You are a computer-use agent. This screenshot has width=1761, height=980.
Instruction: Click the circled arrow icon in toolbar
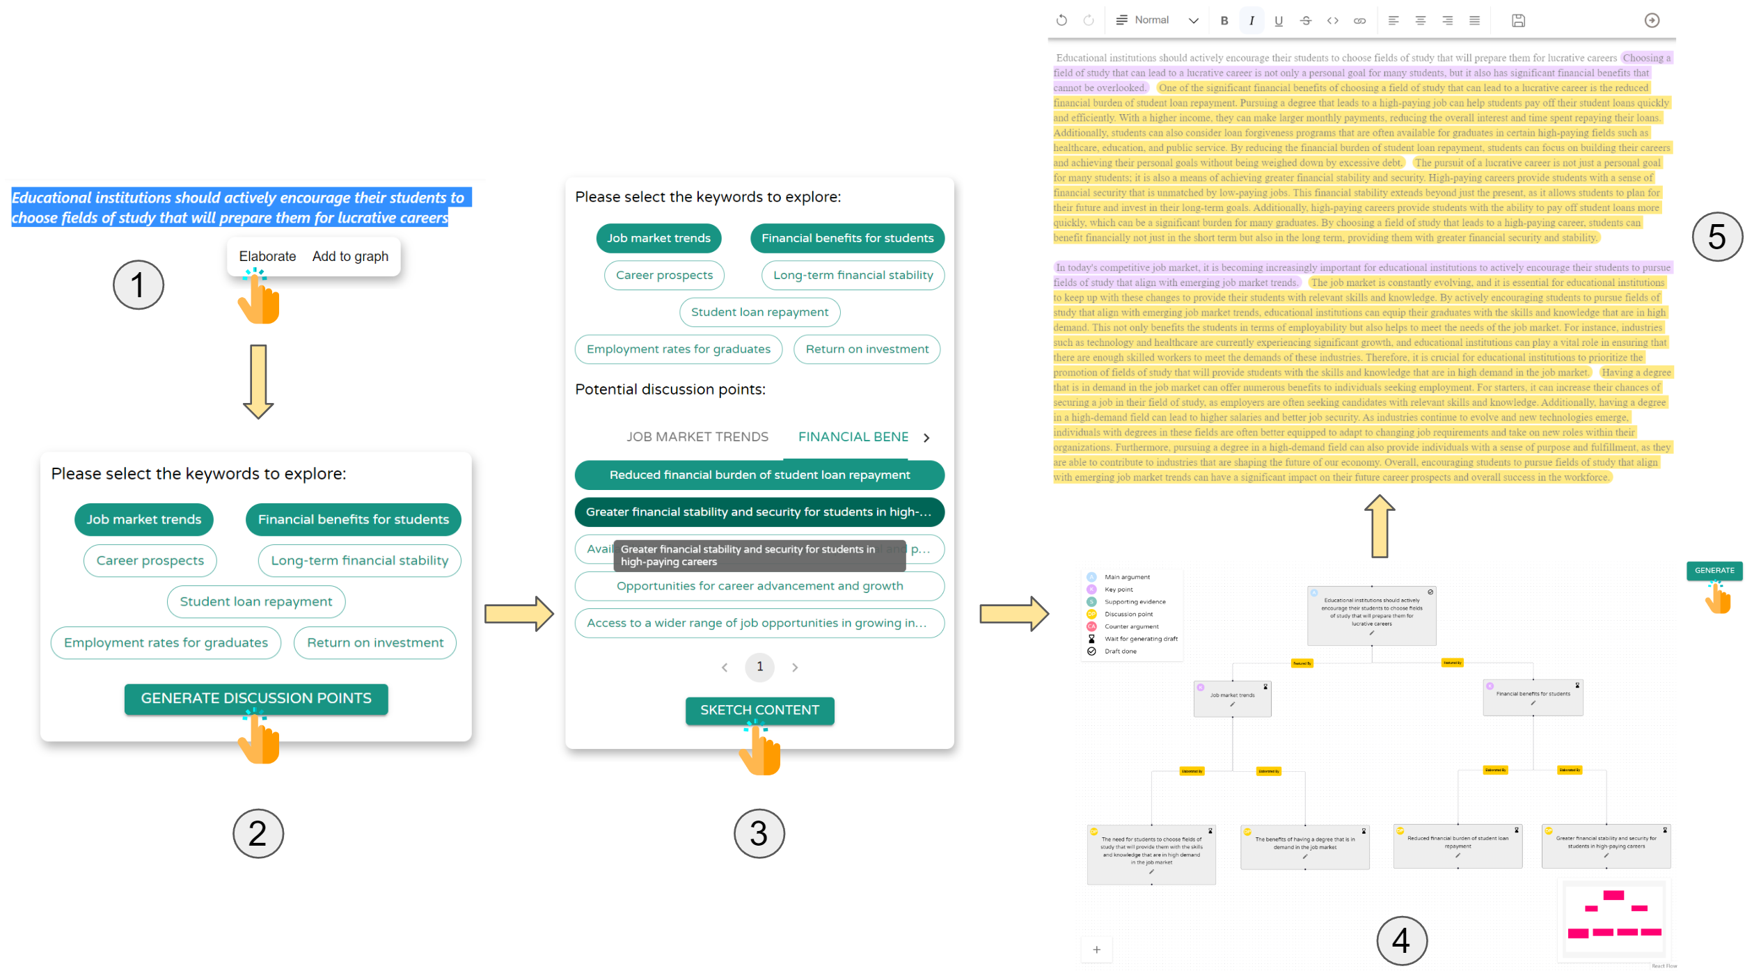click(1652, 20)
